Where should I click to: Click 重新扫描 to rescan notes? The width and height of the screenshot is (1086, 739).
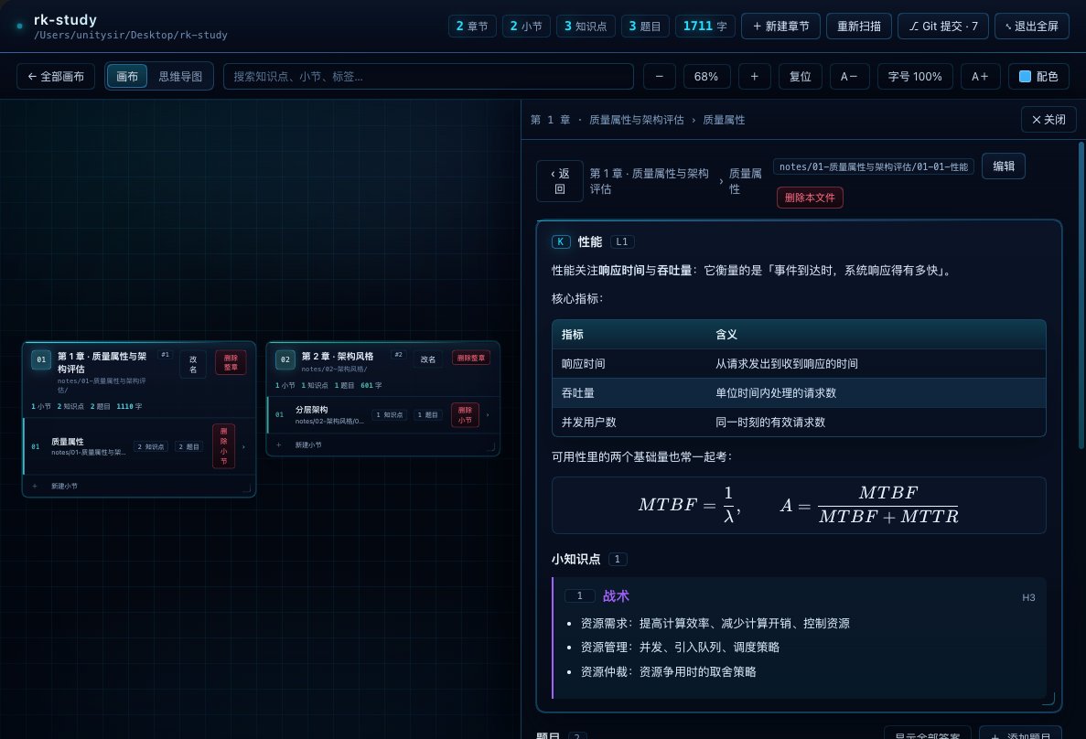tap(859, 27)
